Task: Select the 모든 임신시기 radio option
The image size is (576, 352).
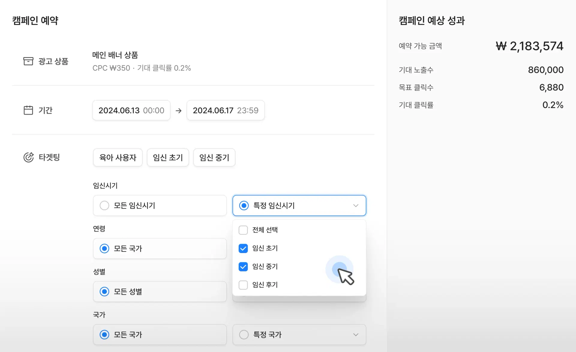Action: pos(104,205)
